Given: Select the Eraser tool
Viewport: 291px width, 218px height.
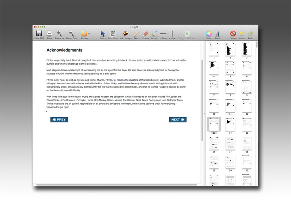Looking at the screenshot, I should click(x=145, y=33).
